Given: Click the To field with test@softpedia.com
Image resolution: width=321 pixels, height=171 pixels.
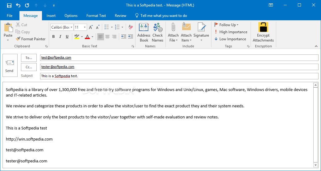Looking at the screenshot, I should coord(179,58).
